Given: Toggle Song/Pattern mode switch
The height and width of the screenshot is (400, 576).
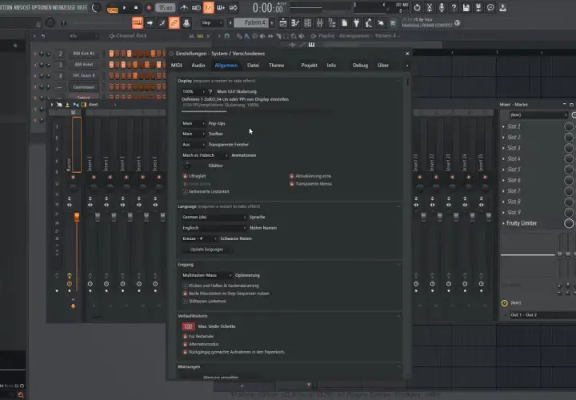Looking at the screenshot, I should point(112,8).
